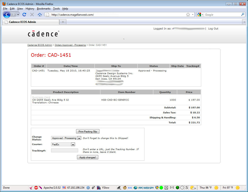
Task: Click the cadence logo
Action: coord(43,34)
